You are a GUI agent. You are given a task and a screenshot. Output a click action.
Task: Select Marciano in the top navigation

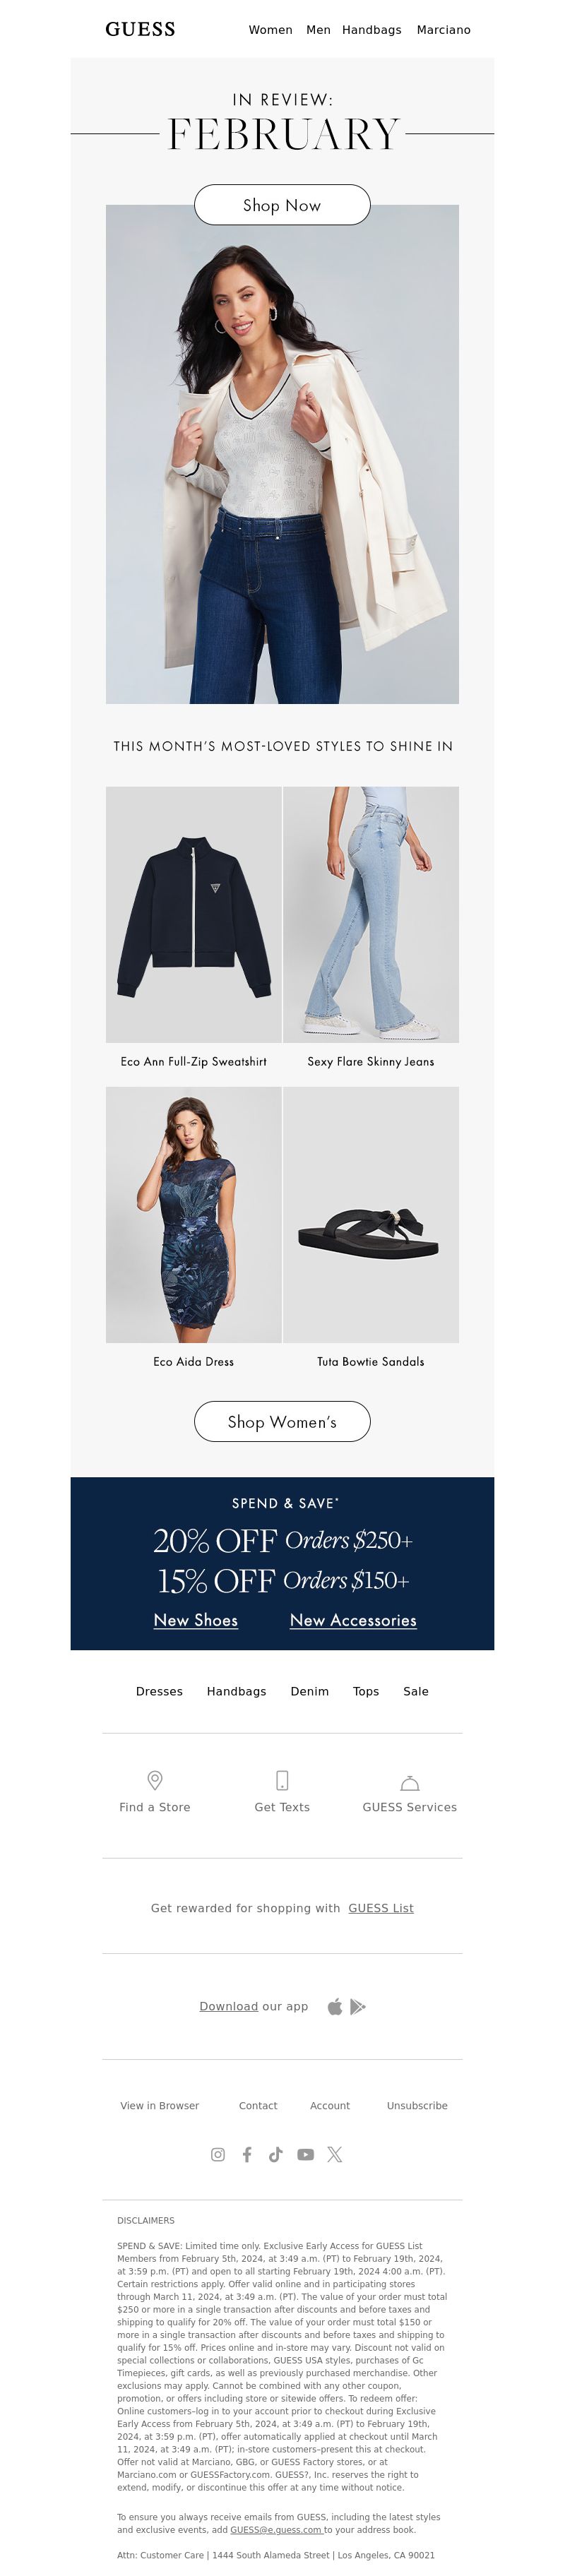pyautogui.click(x=444, y=30)
